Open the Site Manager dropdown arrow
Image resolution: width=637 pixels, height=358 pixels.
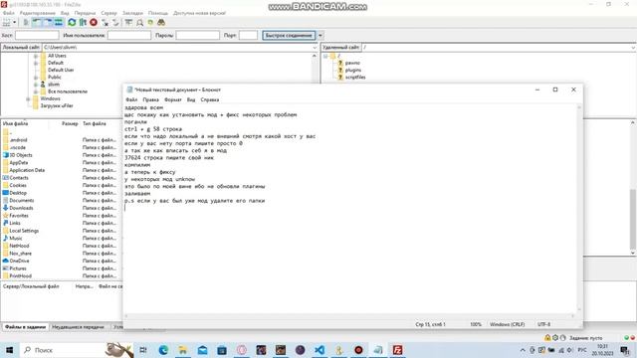tap(15, 22)
